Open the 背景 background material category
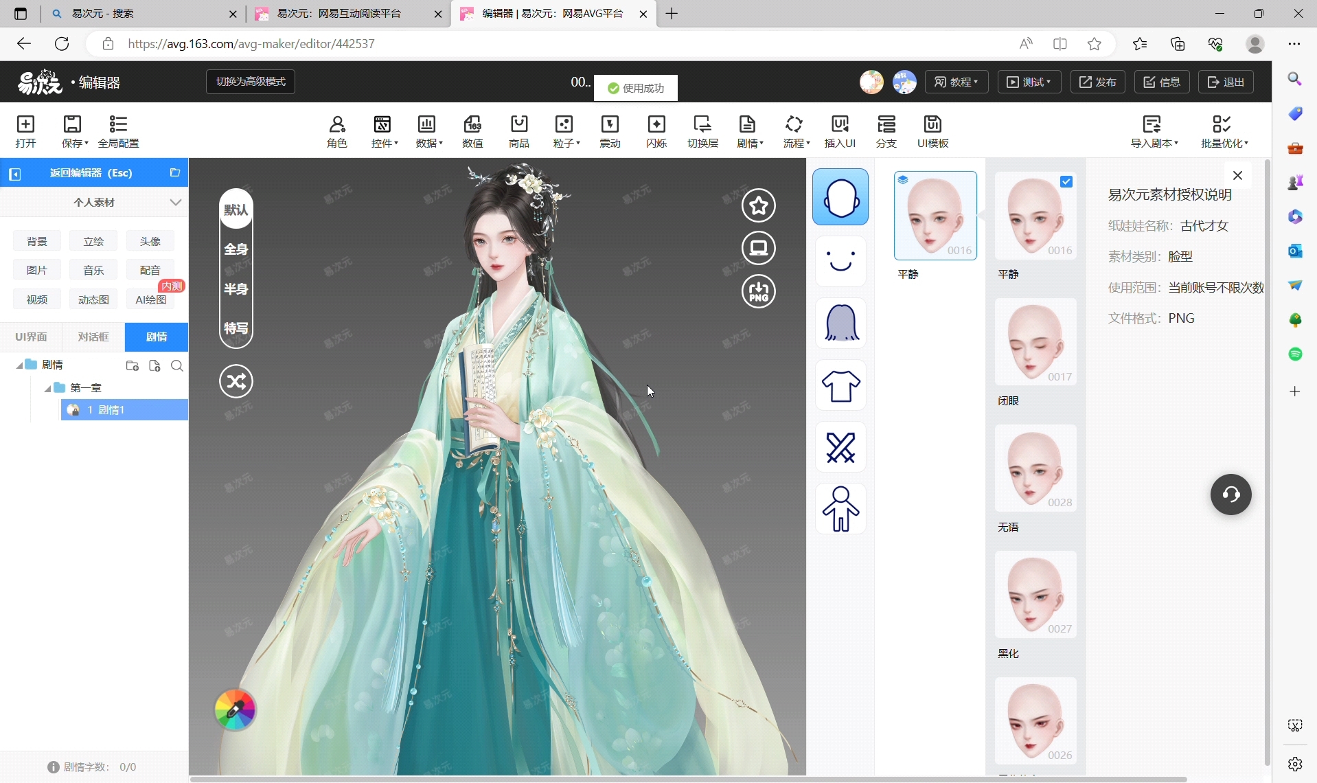The image size is (1317, 783). click(37, 241)
